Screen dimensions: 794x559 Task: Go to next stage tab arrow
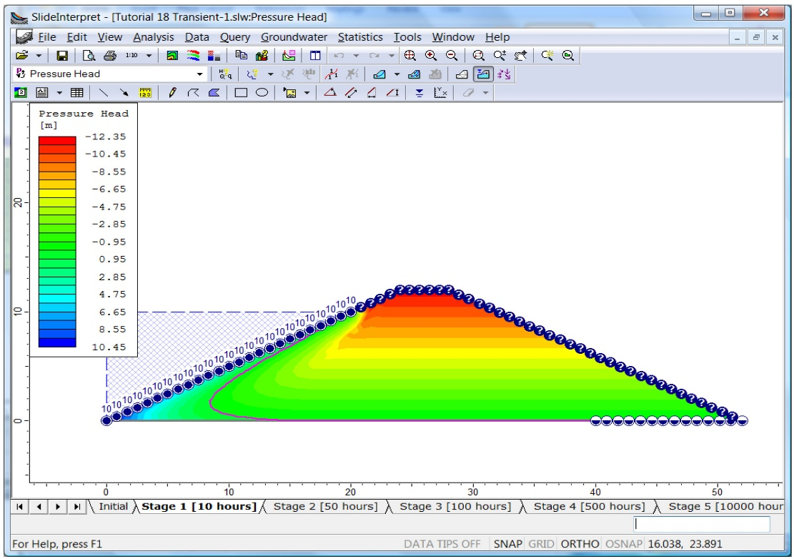[x=58, y=506]
